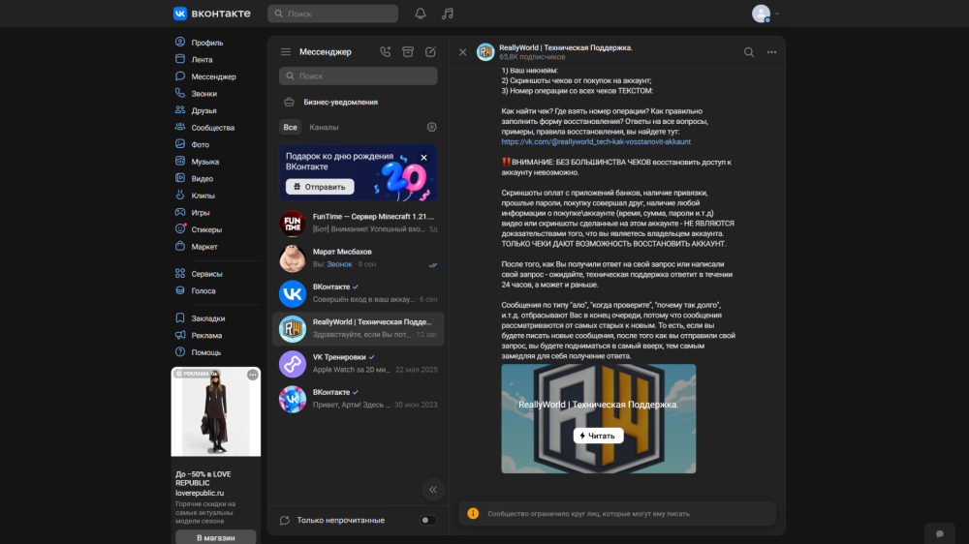Click the Читать article button
This screenshot has height=544, width=969.
tap(598, 436)
